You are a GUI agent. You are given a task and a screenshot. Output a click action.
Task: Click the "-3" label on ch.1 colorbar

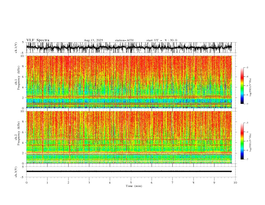247,67
